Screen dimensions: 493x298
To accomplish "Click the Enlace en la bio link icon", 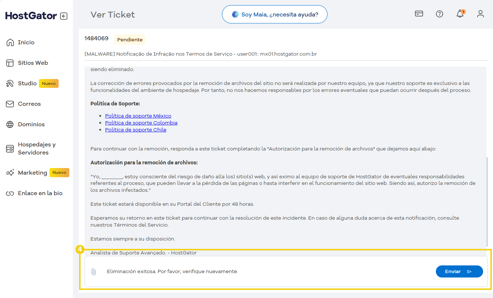I will (10, 193).
